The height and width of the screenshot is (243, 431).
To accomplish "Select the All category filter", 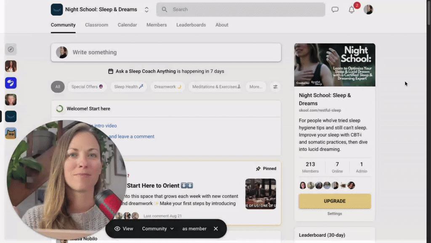I will pos(58,87).
